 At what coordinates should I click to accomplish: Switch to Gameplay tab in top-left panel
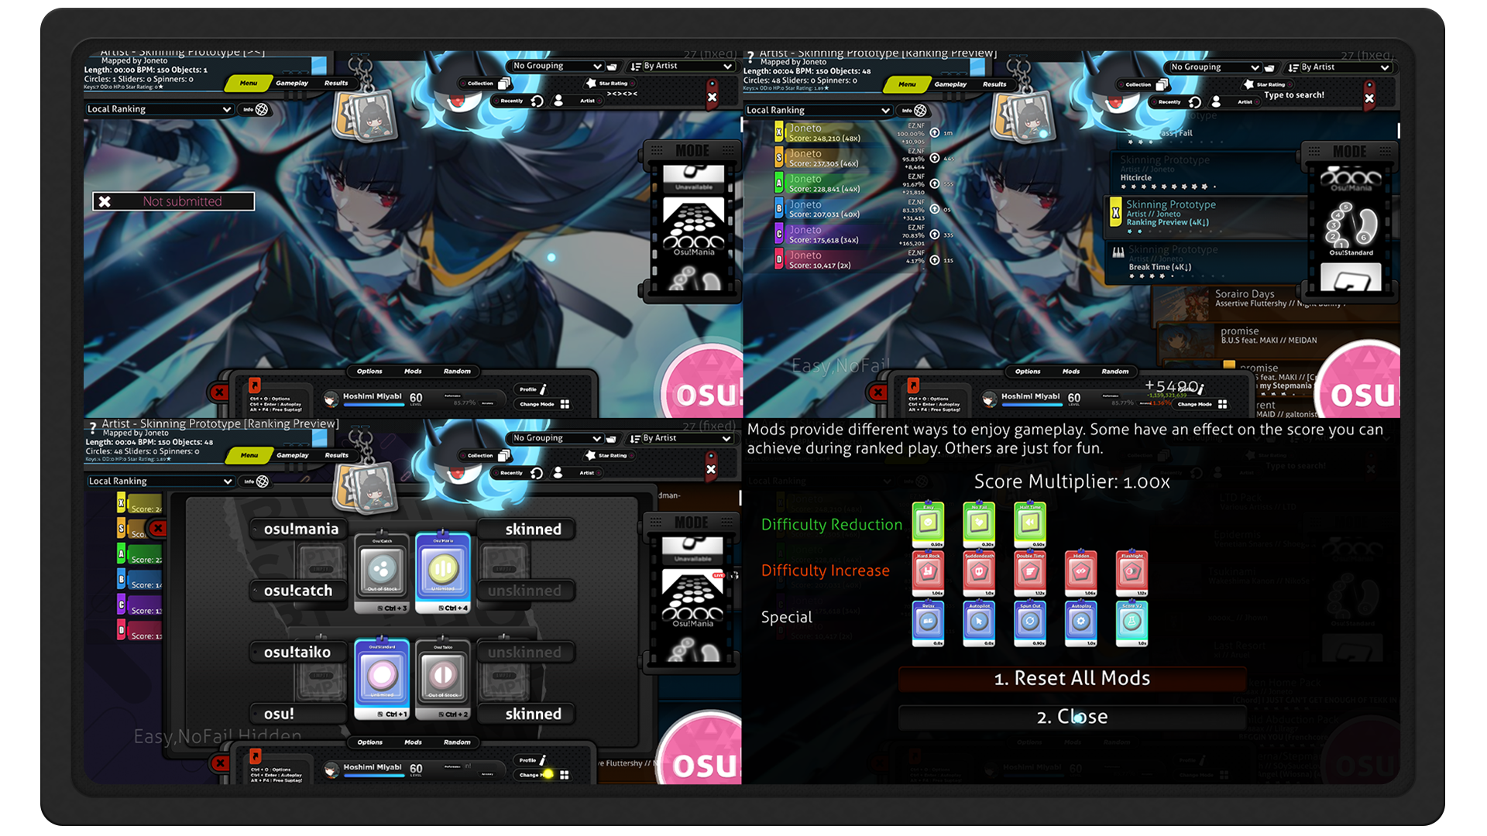292,83
